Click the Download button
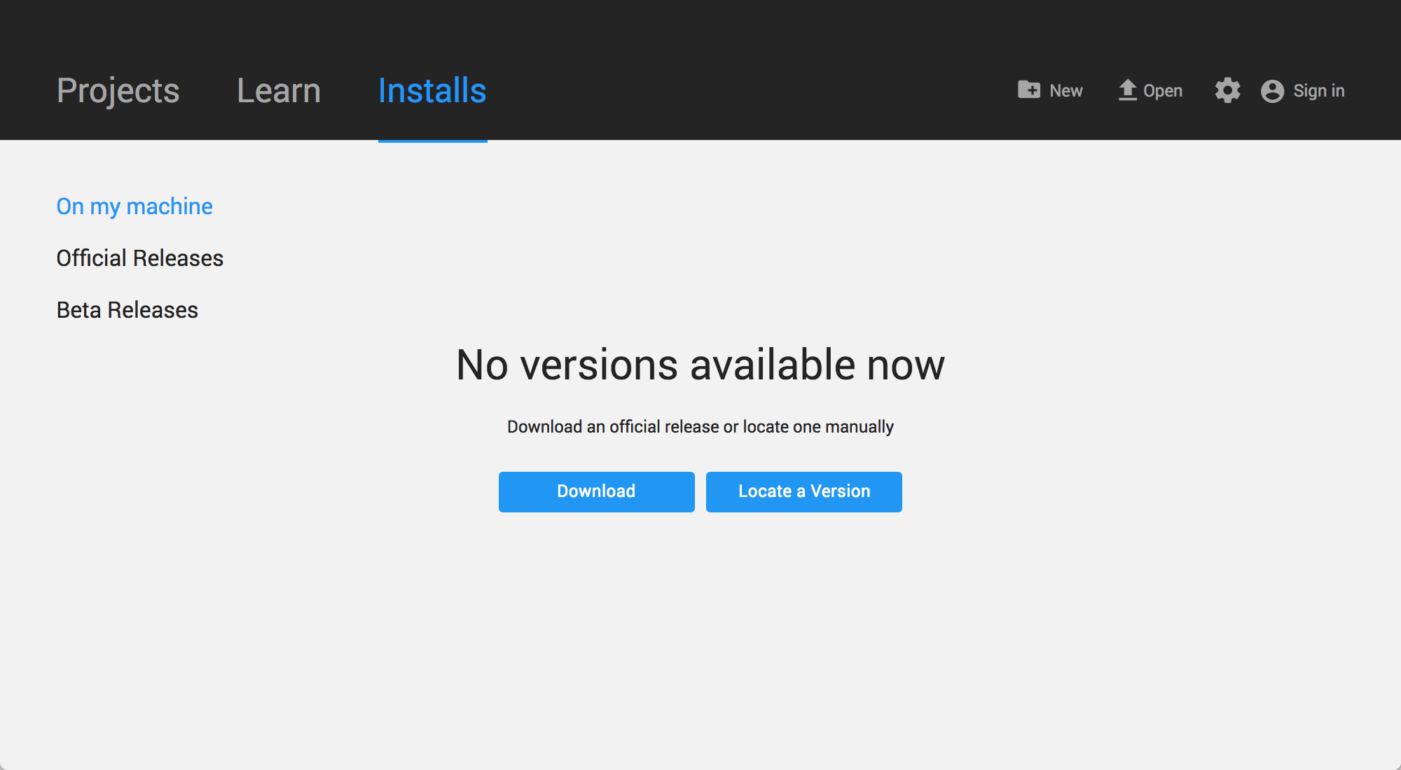The width and height of the screenshot is (1401, 770). click(x=597, y=491)
